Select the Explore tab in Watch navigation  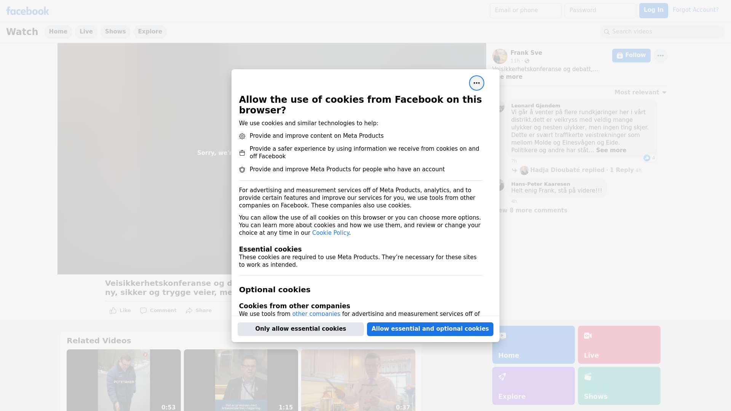(150, 32)
